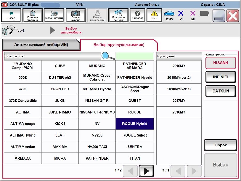
Task: Select ALTIMA sedan
Action: point(22,147)
